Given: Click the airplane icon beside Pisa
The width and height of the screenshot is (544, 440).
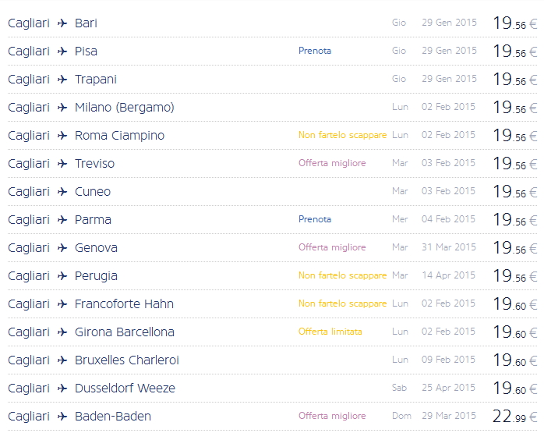Looking at the screenshot, I should (62, 51).
